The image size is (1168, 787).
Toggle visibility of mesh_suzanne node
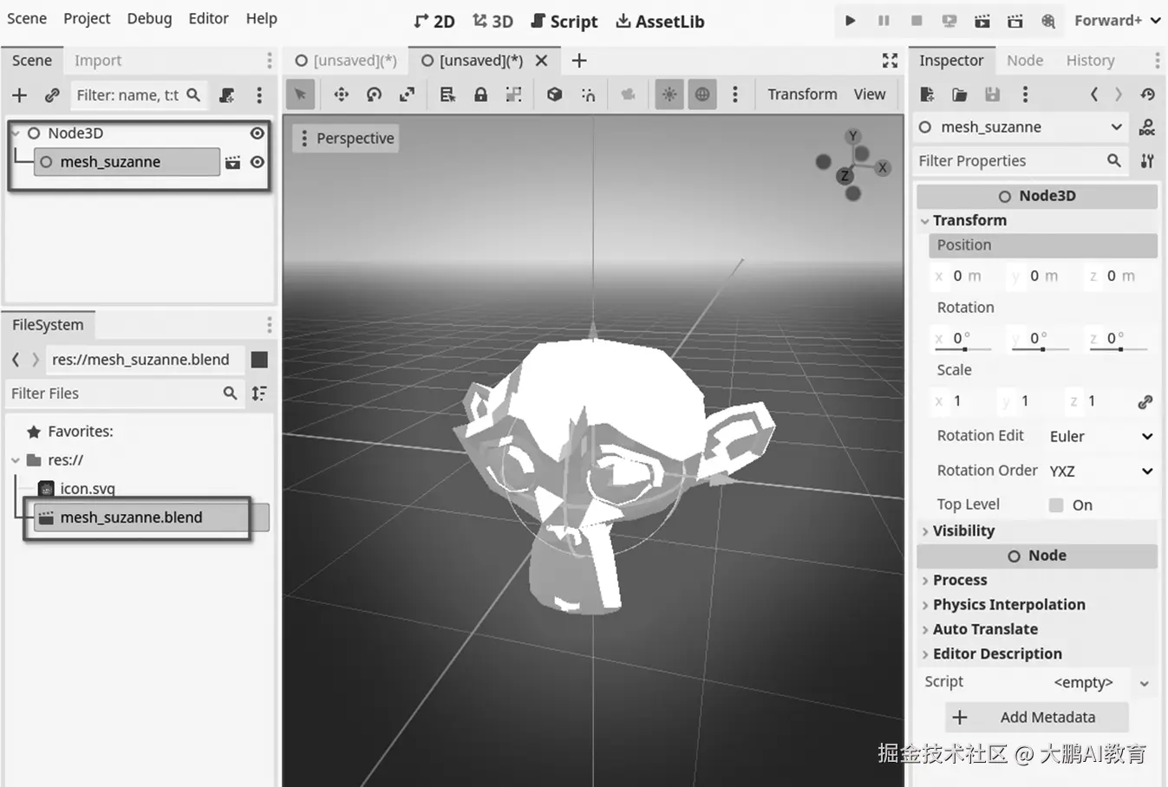pyautogui.click(x=258, y=162)
